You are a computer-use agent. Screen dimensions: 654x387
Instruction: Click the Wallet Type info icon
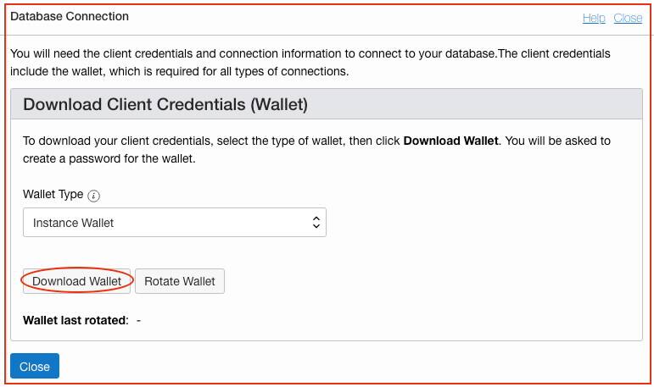click(x=93, y=196)
